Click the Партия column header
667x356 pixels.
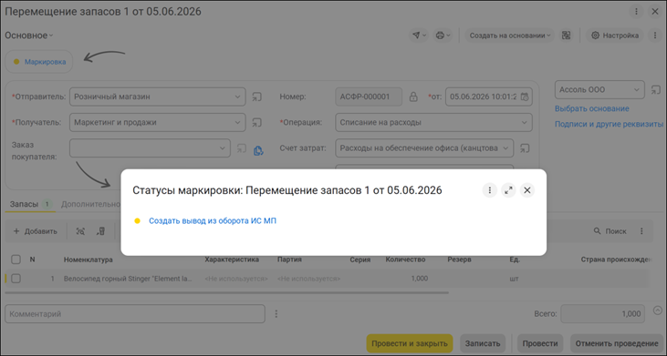[289, 259]
